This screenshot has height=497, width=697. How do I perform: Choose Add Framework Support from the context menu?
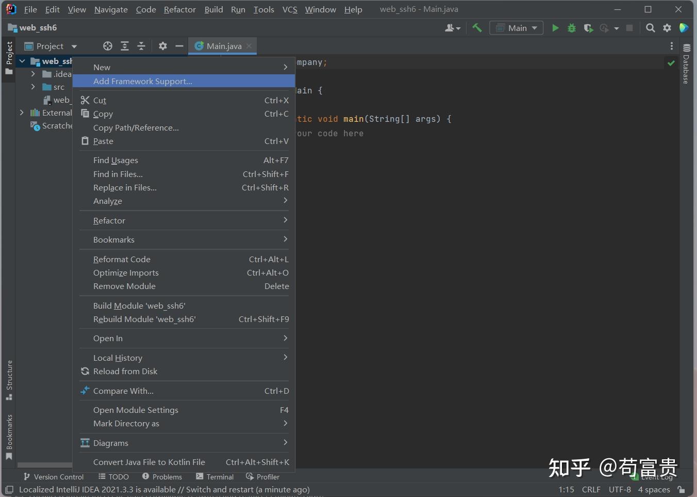143,81
